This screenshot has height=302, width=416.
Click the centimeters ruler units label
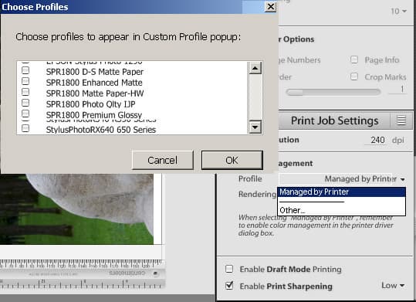click(127, 273)
